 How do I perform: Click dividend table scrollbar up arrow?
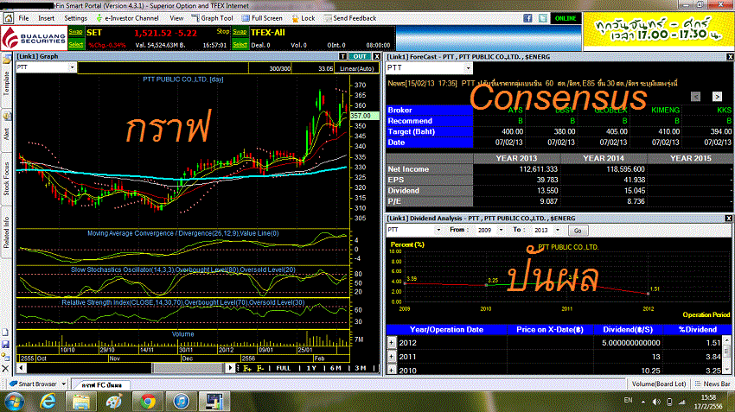pyautogui.click(x=726, y=340)
